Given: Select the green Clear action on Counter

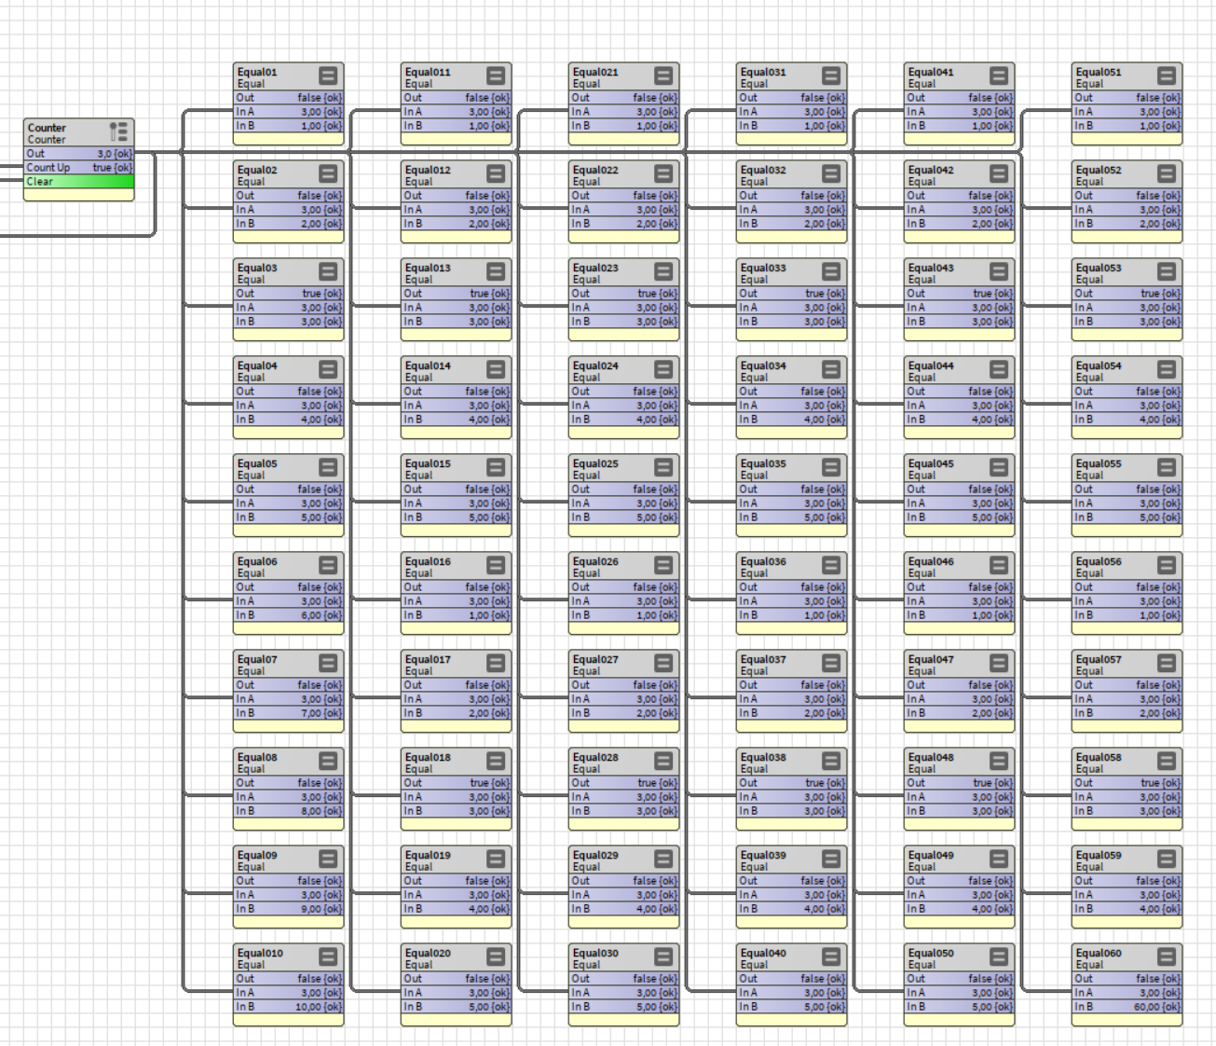Looking at the screenshot, I should point(78,182).
